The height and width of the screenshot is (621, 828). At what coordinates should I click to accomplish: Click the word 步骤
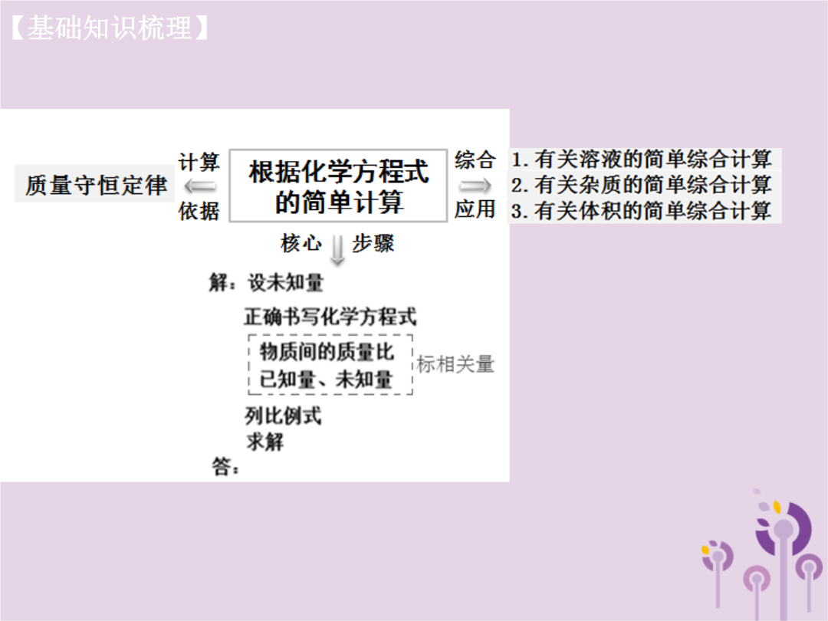373,244
